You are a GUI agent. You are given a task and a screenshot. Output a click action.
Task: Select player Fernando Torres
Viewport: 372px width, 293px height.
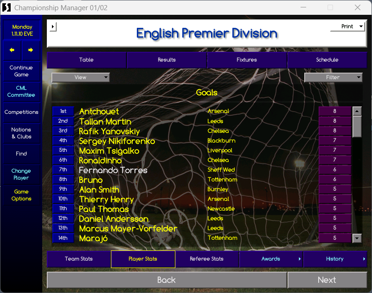click(113, 170)
